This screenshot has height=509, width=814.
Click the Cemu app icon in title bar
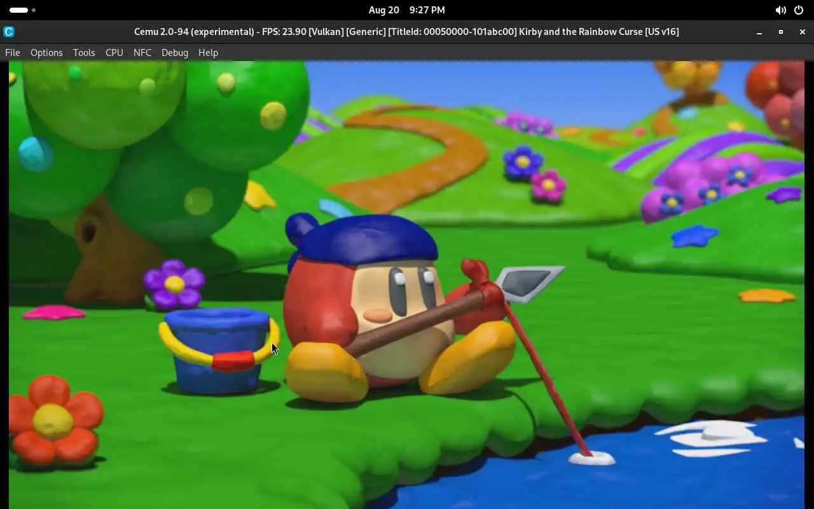(9, 31)
